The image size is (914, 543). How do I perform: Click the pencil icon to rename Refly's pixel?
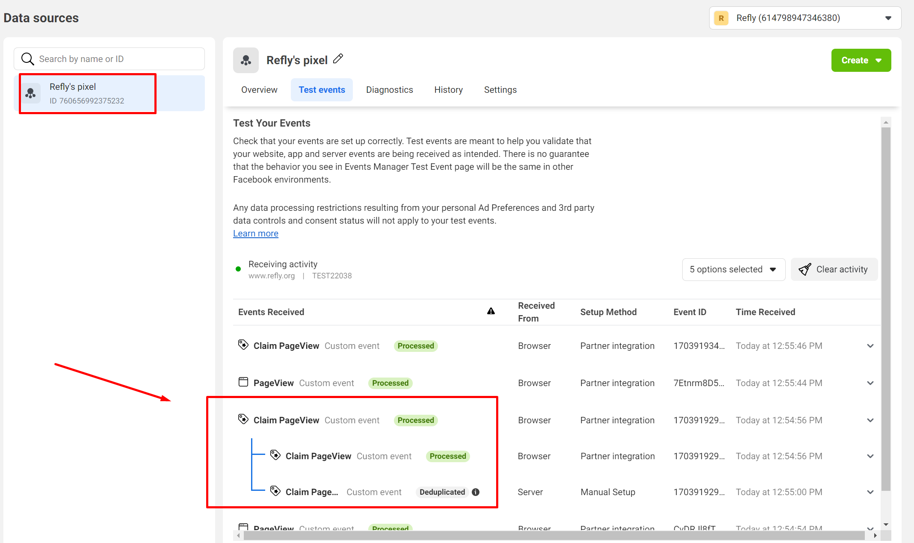(x=338, y=59)
